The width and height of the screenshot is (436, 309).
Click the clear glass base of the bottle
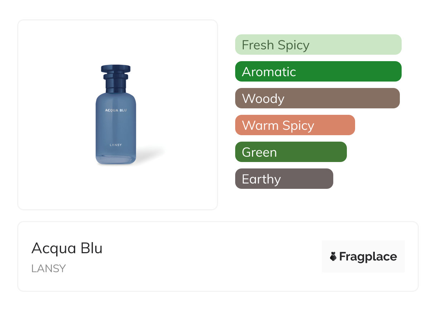click(116, 160)
